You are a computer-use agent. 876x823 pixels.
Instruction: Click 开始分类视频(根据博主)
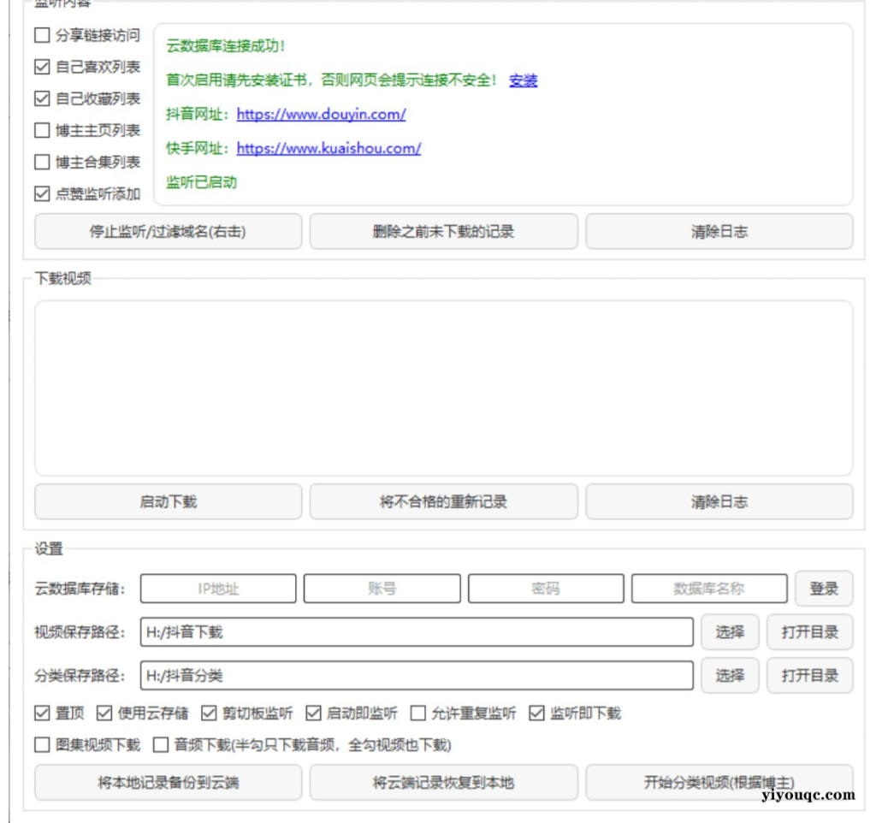point(721,782)
